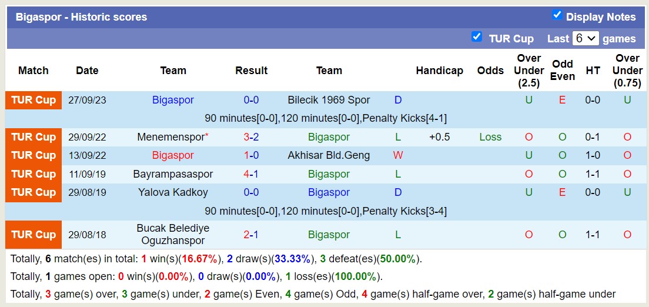
Task: Open Bigaspor link in 29/08/19 row
Action: click(x=329, y=192)
